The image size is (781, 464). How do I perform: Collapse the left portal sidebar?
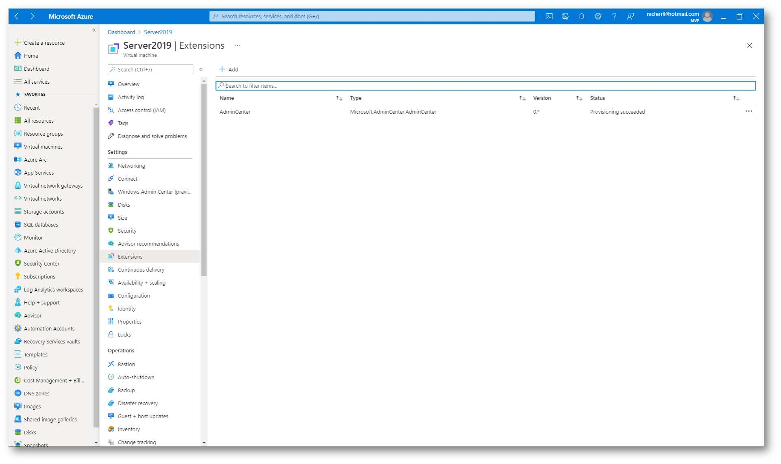[x=94, y=30]
